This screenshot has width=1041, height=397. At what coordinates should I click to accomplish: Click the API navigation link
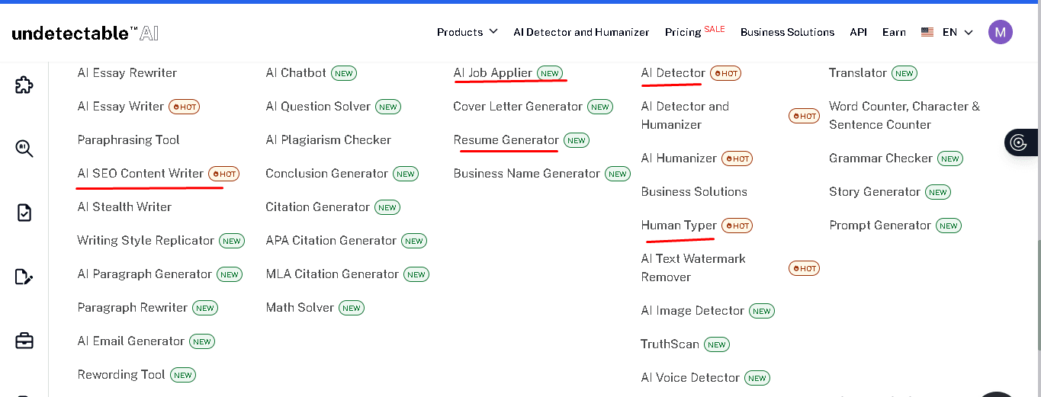[859, 32]
